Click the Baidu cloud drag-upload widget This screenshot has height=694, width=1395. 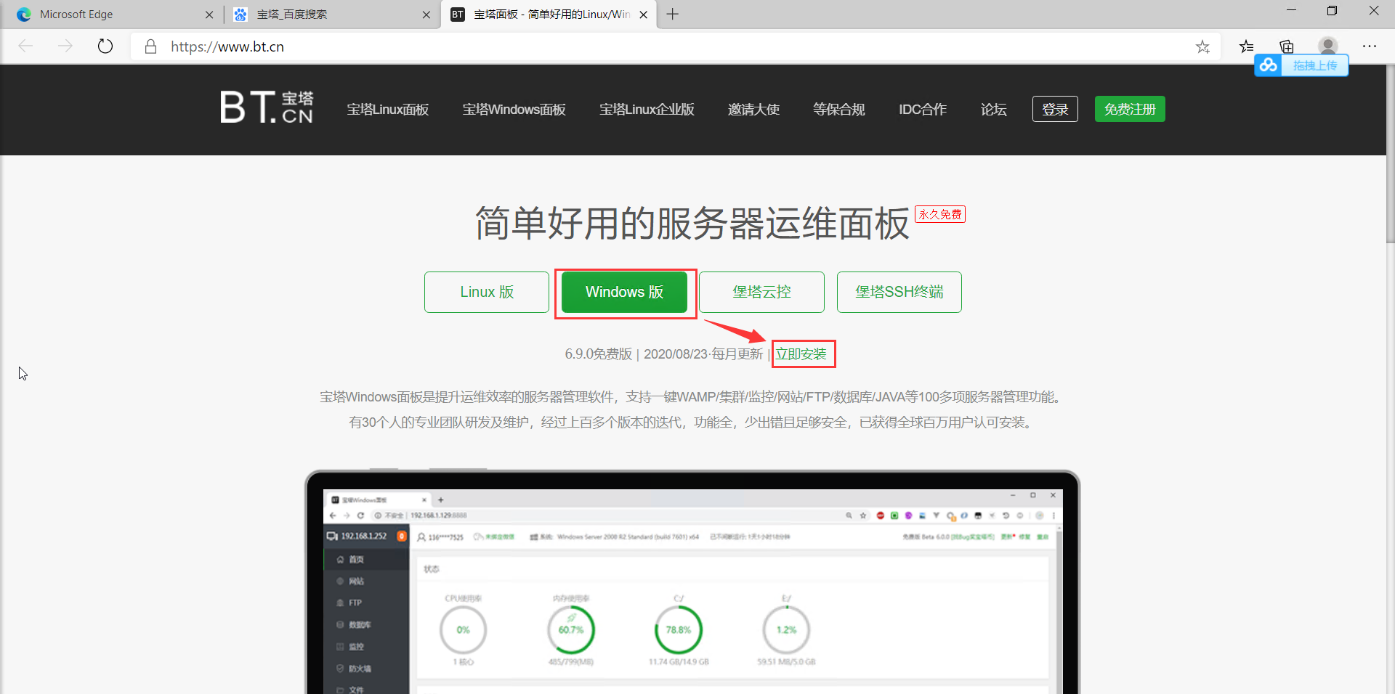[1301, 65]
